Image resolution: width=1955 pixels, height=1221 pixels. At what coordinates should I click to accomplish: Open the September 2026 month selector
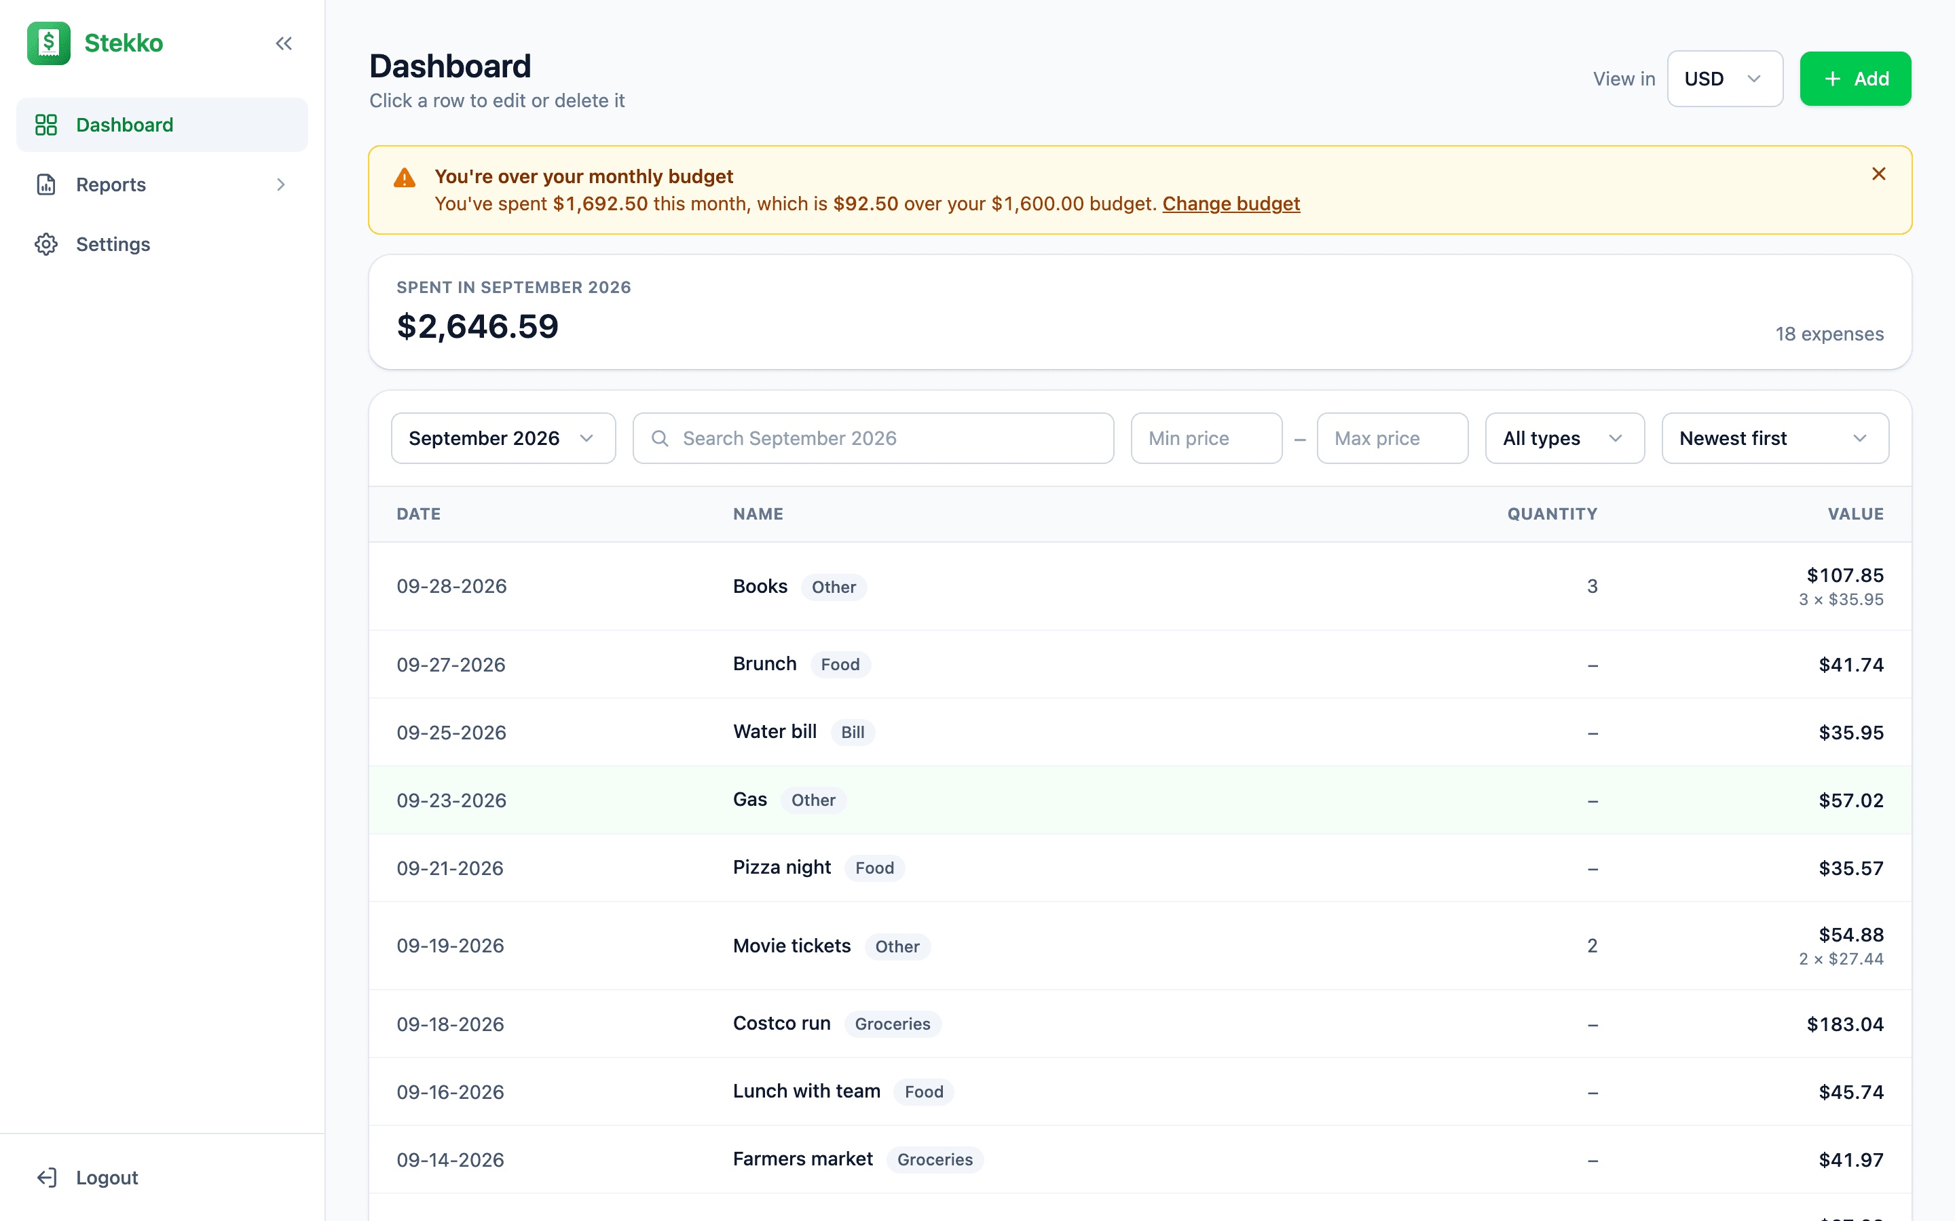pyautogui.click(x=503, y=438)
